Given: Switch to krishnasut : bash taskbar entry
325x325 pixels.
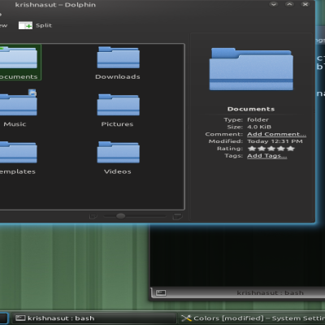Looking at the screenshot, I should [93, 318].
